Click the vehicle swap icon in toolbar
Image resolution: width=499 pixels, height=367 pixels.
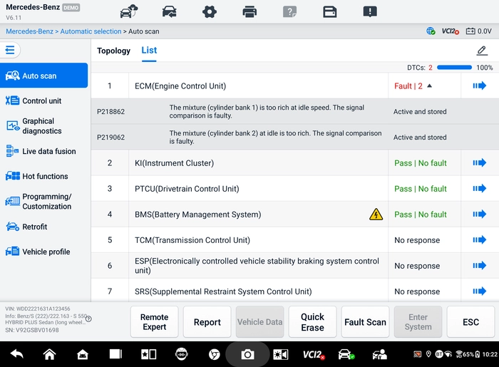170,12
